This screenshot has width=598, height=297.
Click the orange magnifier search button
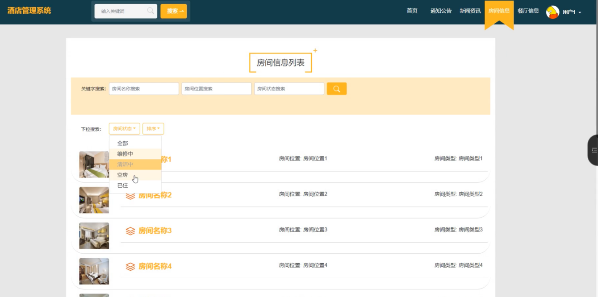coord(337,89)
